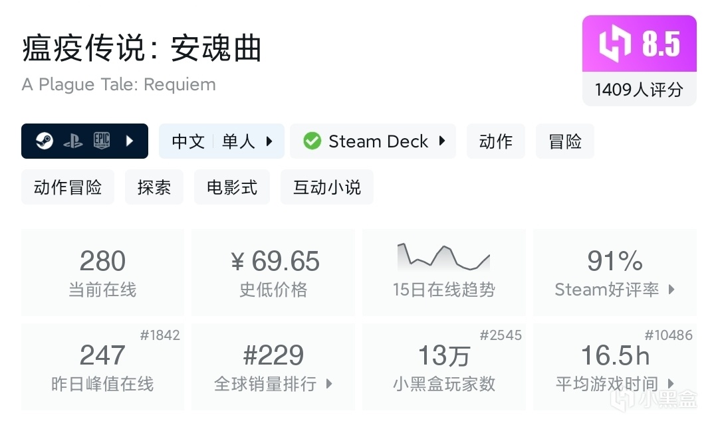This screenshot has width=718, height=423.
Task: Click the Steam Deck verified checkmark icon
Action: pos(312,141)
